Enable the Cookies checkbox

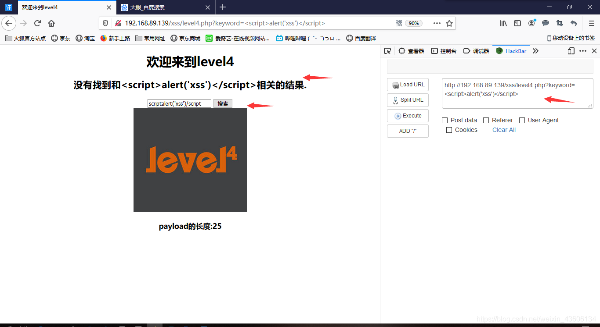click(x=449, y=130)
